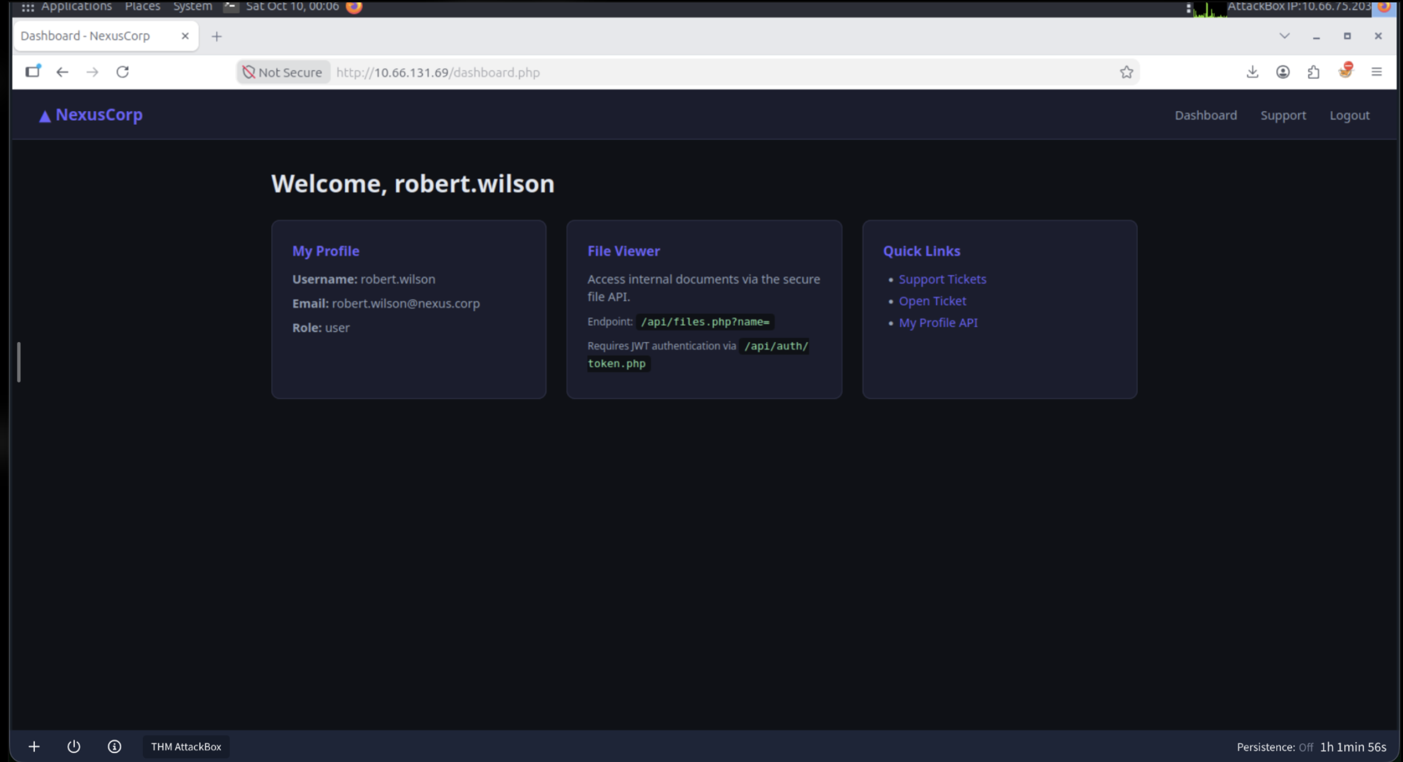Open the account profile icon in toolbar
1403x762 pixels.
pyautogui.click(x=1282, y=72)
